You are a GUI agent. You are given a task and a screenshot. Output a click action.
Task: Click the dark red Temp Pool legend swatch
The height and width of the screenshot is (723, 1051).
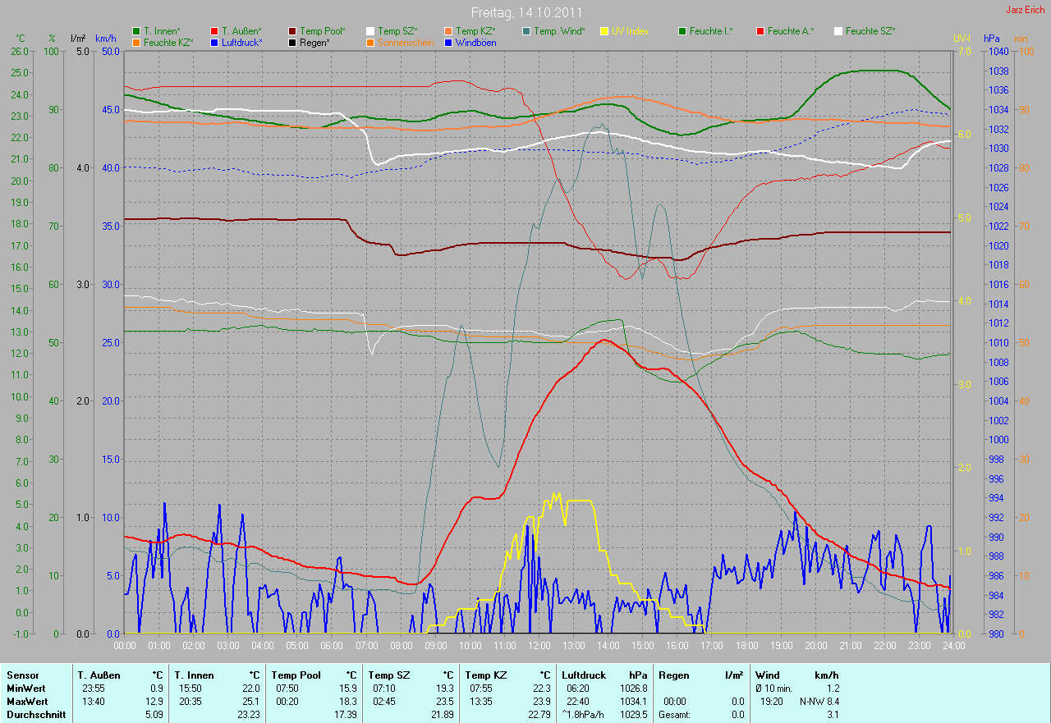click(292, 31)
